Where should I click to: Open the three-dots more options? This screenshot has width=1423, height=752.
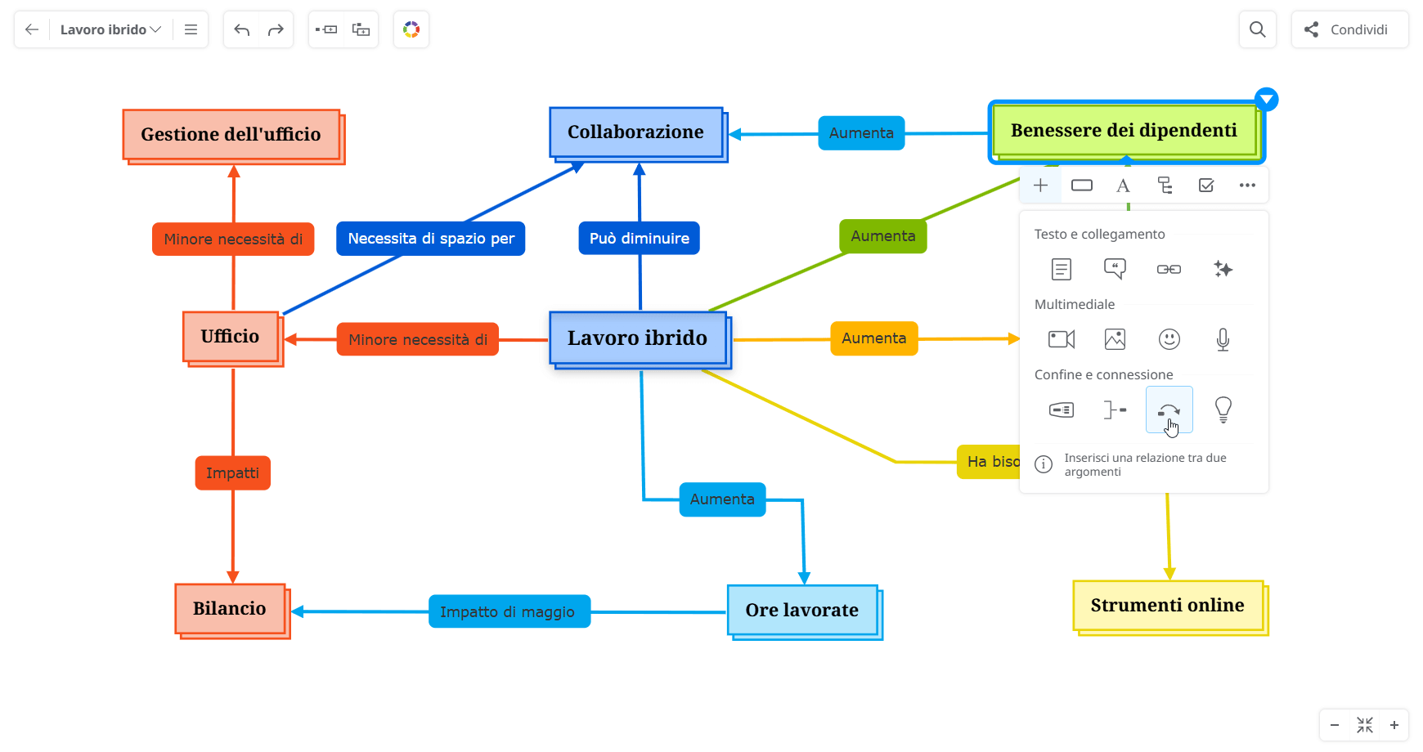point(1247,186)
